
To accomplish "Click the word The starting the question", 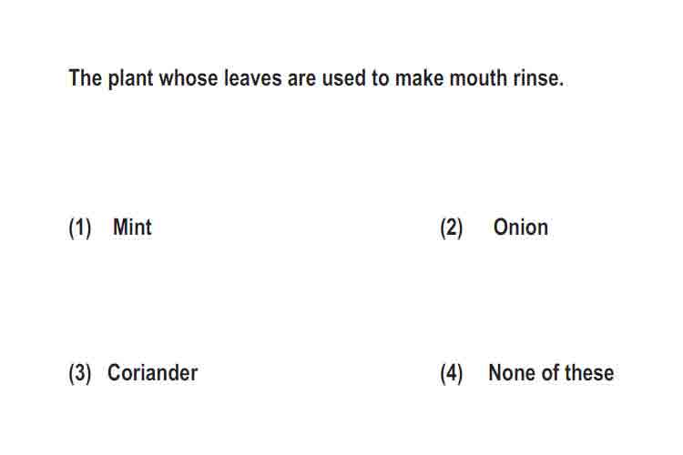I will [86, 78].
